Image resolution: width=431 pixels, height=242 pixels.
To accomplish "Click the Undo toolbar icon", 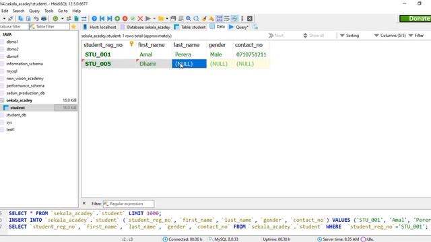I will click(36, 19).
